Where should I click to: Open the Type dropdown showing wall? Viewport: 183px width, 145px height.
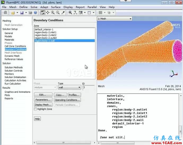tap(69, 87)
